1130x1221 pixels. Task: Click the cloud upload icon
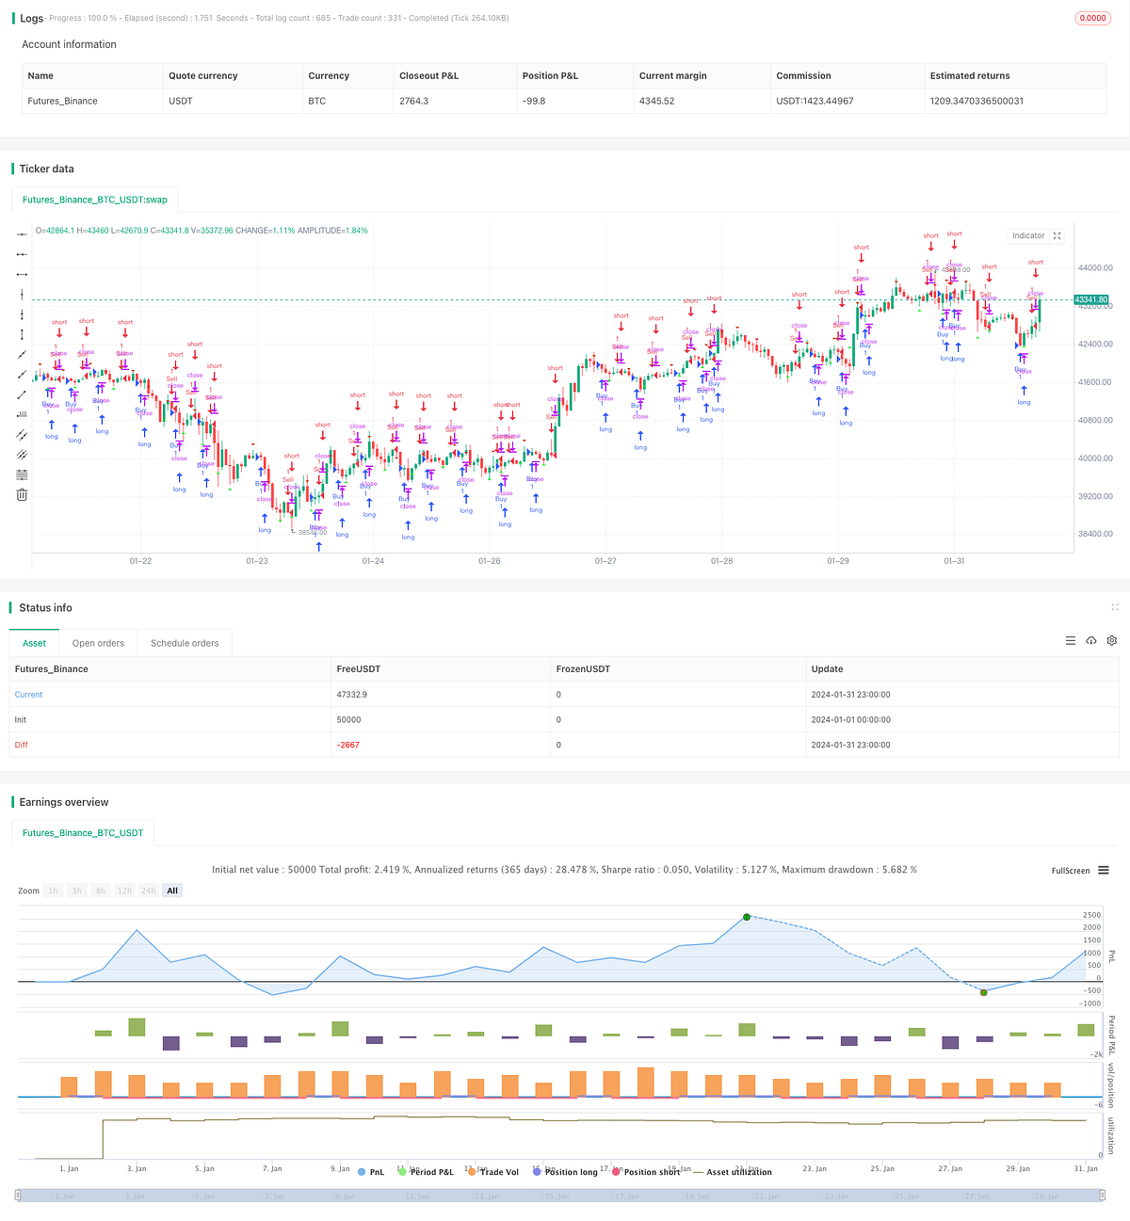1091,641
